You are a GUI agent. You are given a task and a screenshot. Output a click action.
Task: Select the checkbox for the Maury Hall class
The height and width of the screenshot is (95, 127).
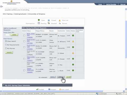[x=24, y=47]
